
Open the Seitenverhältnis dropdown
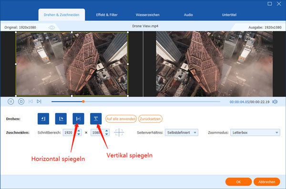coord(182,133)
